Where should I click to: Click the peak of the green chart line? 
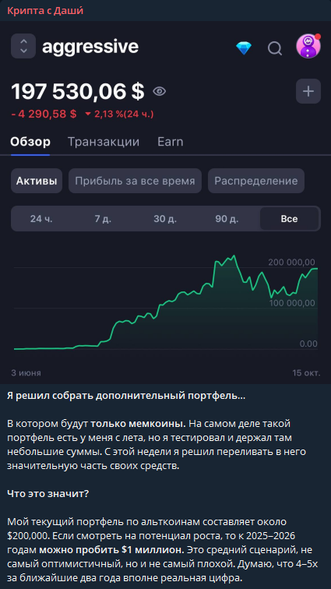pyautogui.click(x=234, y=256)
